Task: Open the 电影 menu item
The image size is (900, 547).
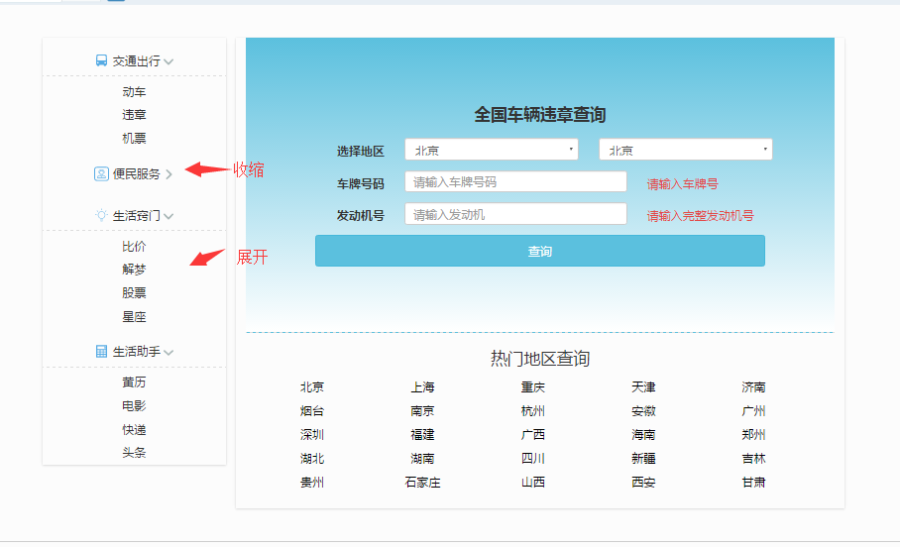Action: coord(135,406)
